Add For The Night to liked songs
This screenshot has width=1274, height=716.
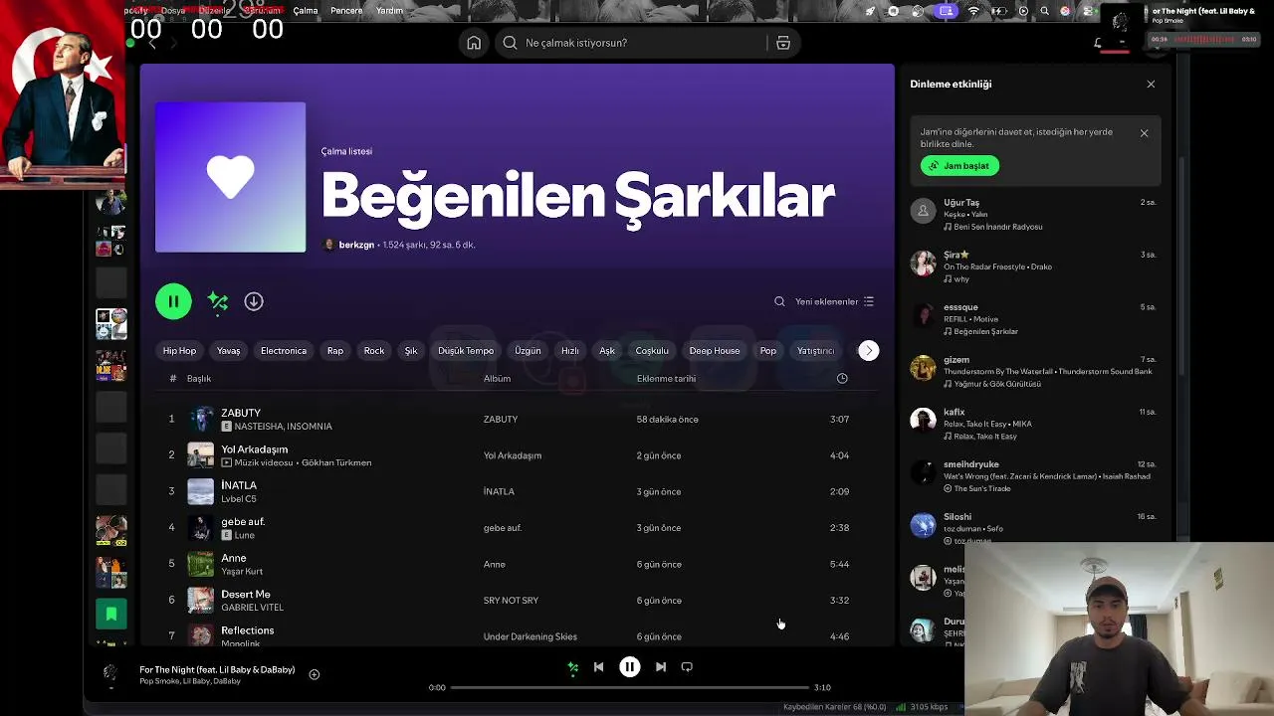[314, 674]
